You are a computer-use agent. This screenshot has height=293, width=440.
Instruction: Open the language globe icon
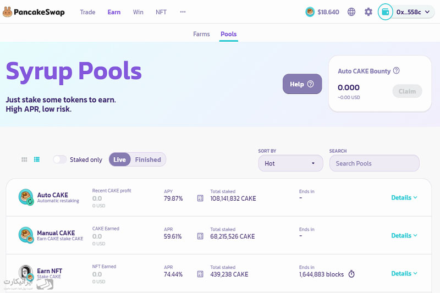pyautogui.click(x=351, y=12)
